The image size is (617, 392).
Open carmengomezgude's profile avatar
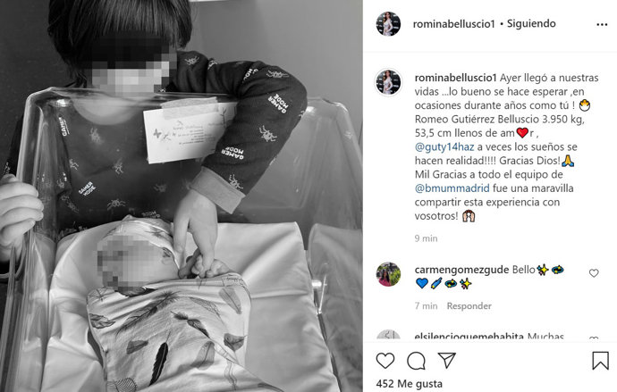(x=388, y=274)
